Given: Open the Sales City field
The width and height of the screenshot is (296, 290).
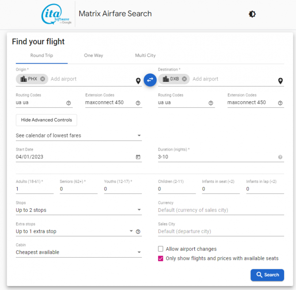Looking at the screenshot, I should point(221,231).
